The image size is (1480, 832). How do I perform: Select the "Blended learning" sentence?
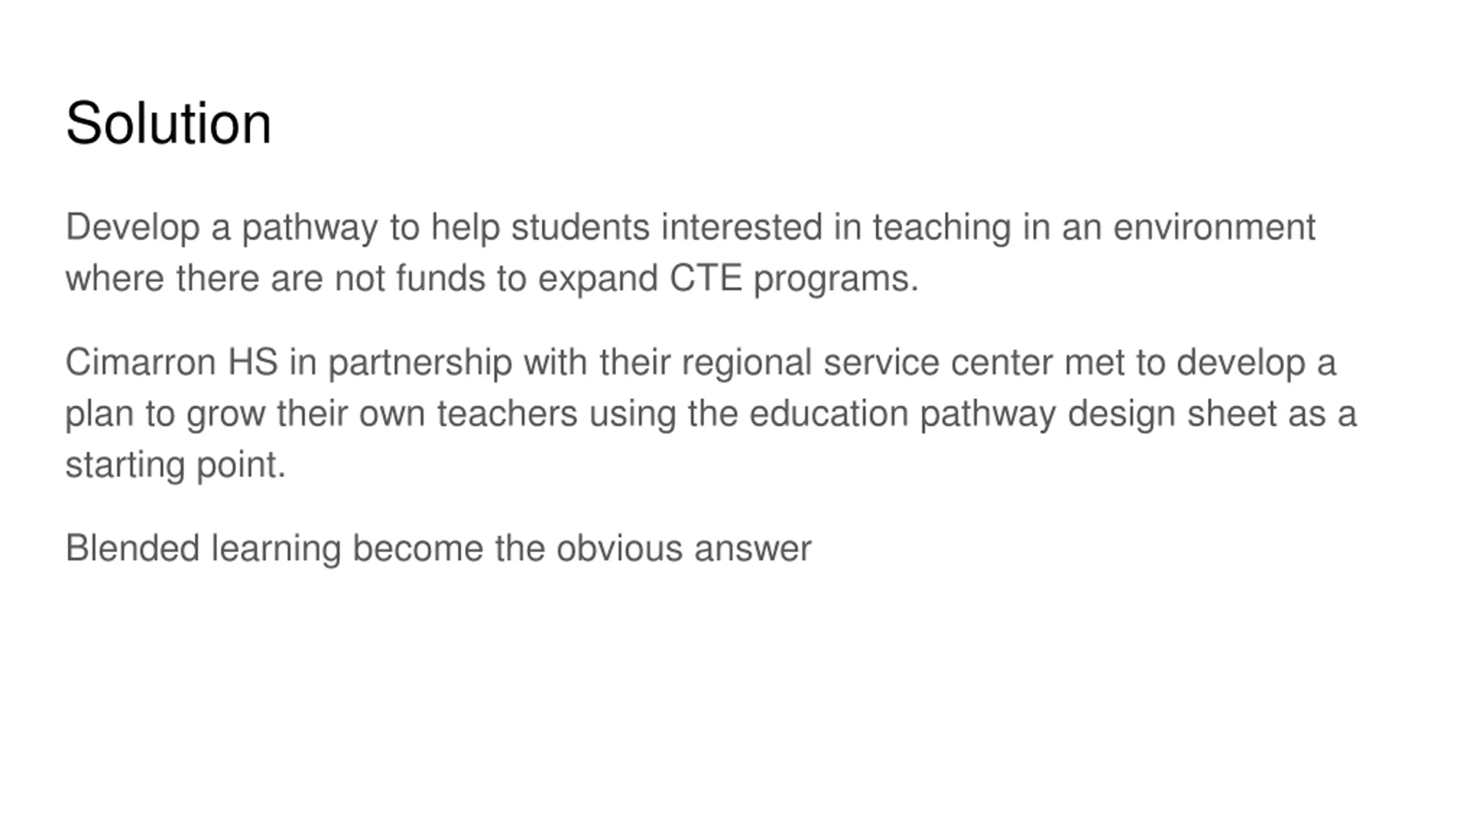point(438,548)
